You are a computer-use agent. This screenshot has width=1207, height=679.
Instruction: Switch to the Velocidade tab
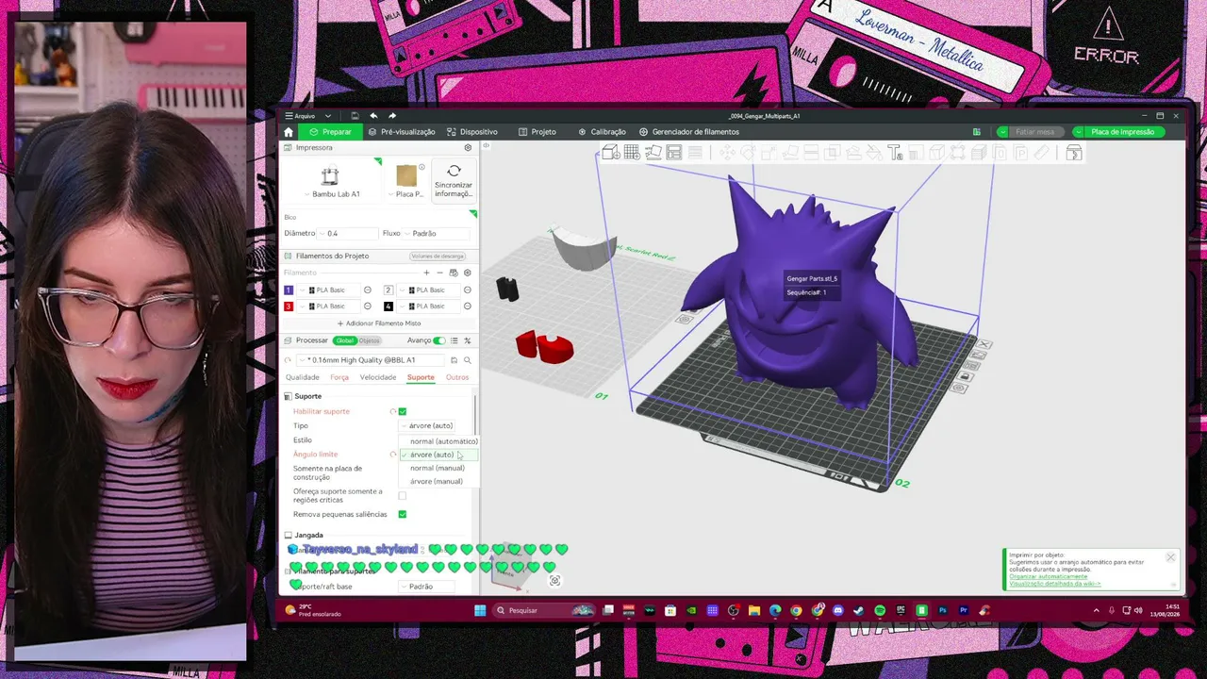coord(378,377)
